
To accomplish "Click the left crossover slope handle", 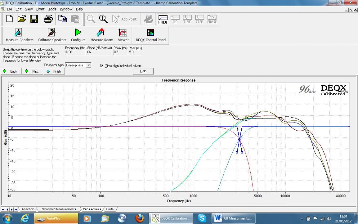I will [237, 152].
